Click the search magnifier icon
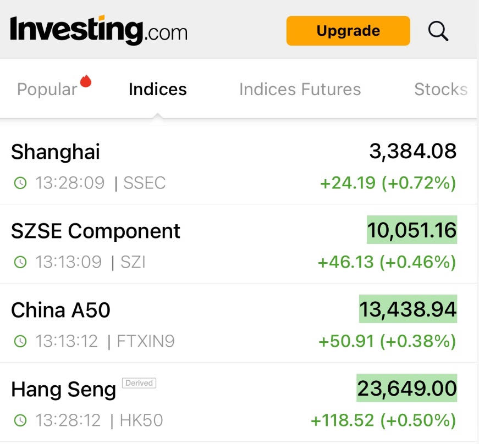The image size is (479, 444). pos(438,31)
